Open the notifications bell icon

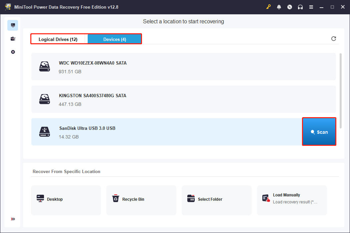(x=279, y=7)
